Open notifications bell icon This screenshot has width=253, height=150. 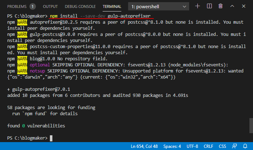coord(245,146)
